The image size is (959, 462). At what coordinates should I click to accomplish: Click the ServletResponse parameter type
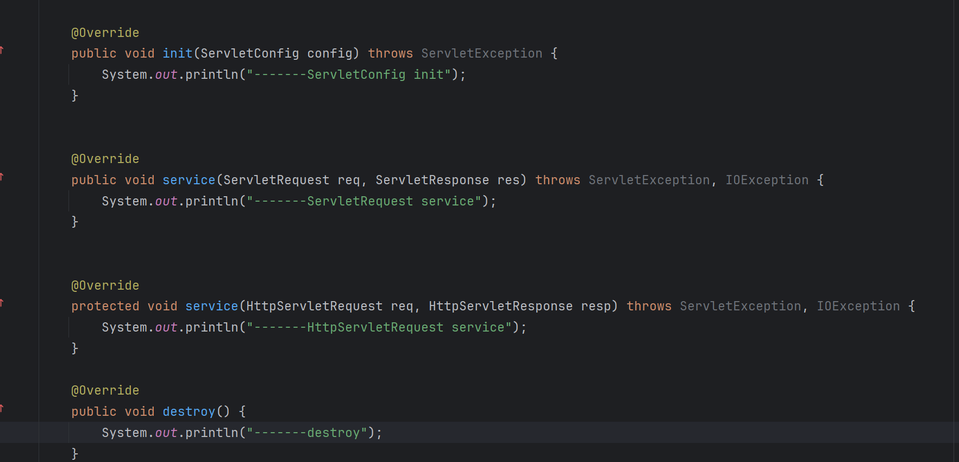(x=433, y=180)
